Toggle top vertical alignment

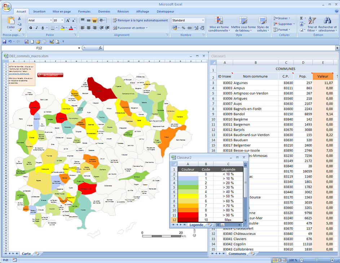coord(83,21)
